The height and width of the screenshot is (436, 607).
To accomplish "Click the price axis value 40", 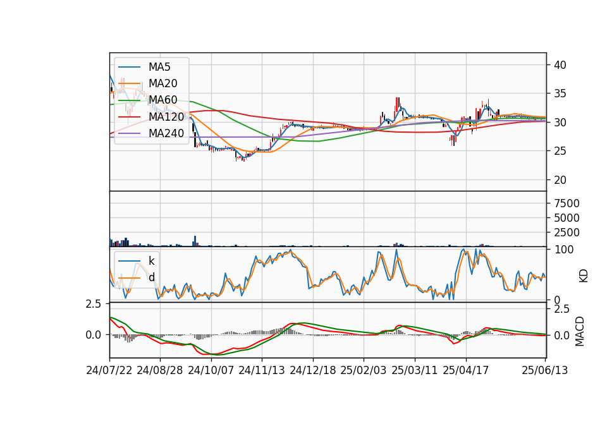I will [x=560, y=65].
